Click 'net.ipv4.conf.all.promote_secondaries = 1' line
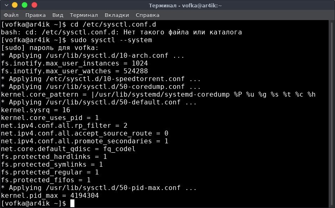 point(85,141)
